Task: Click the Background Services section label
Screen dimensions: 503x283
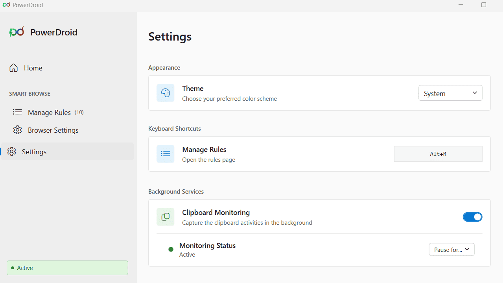Action: coord(176,192)
